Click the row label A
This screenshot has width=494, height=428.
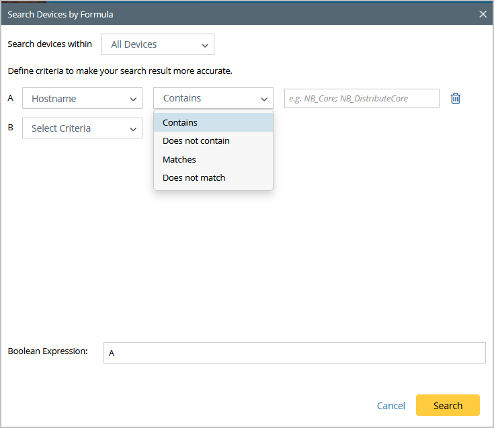(x=10, y=98)
